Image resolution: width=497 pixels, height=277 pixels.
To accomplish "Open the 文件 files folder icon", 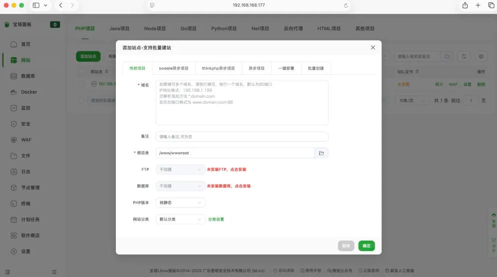I will [13, 156].
